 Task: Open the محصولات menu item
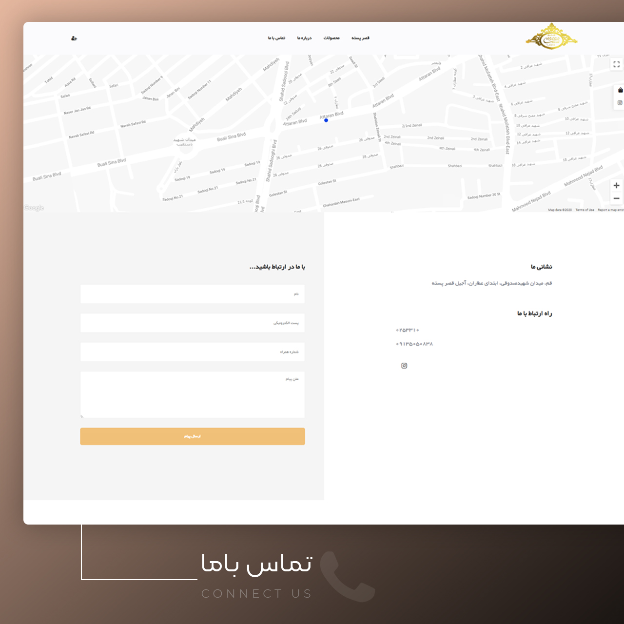point(331,38)
